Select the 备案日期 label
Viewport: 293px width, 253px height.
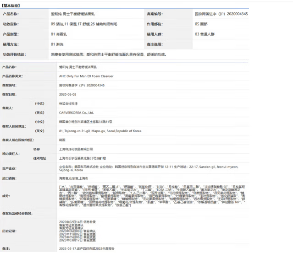[9, 95]
